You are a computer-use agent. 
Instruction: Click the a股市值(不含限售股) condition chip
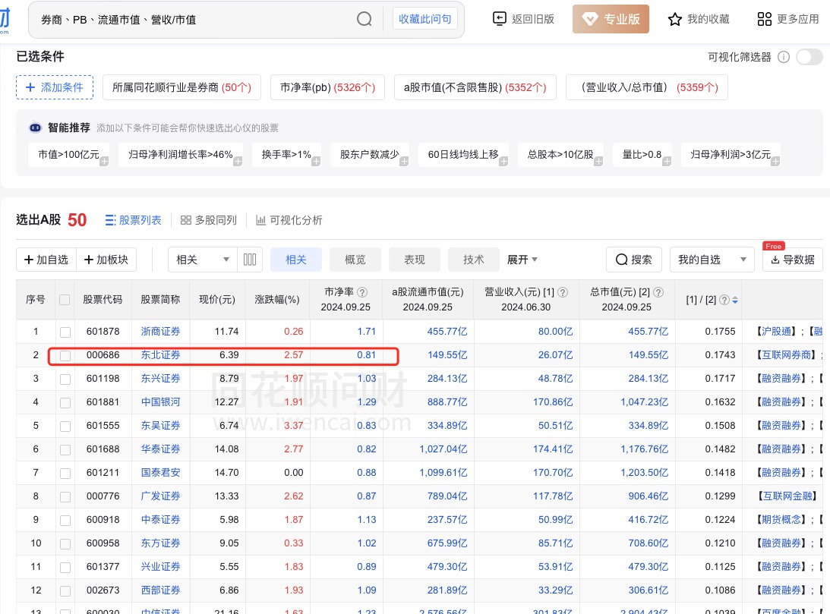pyautogui.click(x=475, y=87)
